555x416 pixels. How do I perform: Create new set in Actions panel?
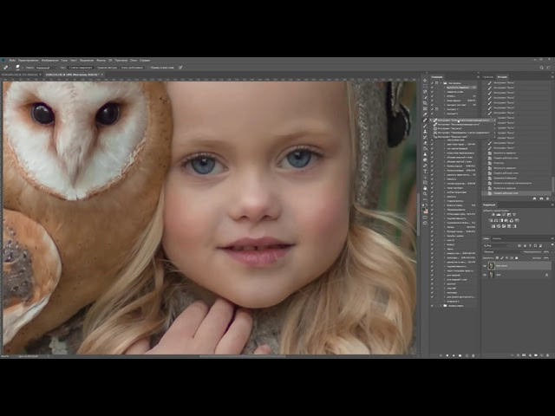point(460,355)
